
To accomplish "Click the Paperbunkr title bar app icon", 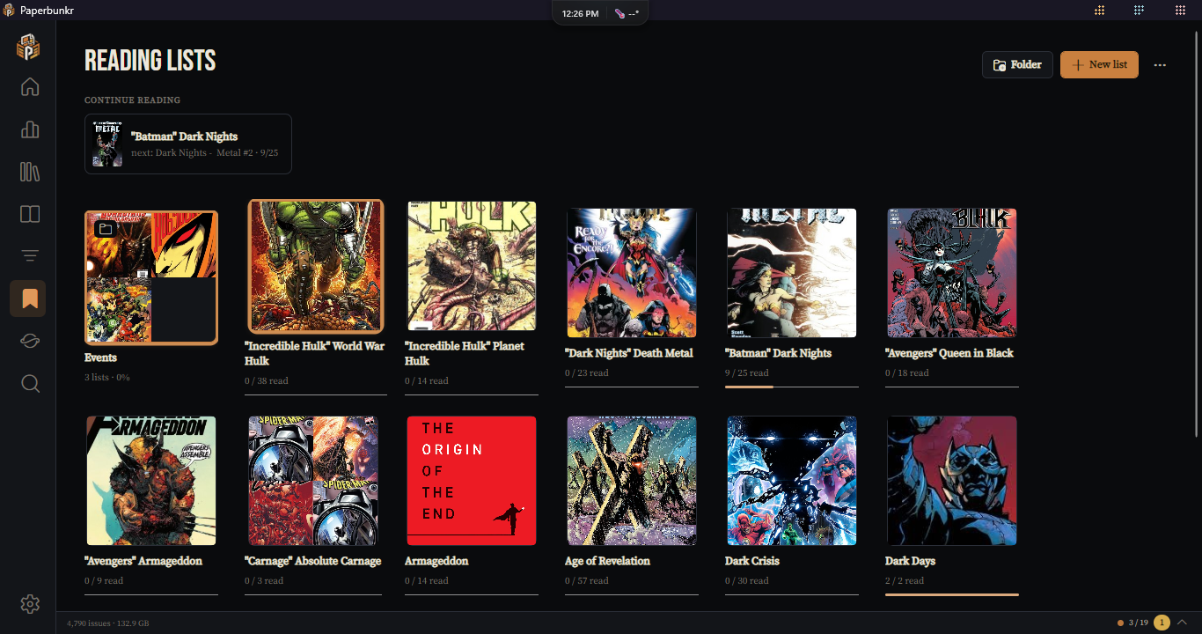I will [x=9, y=11].
